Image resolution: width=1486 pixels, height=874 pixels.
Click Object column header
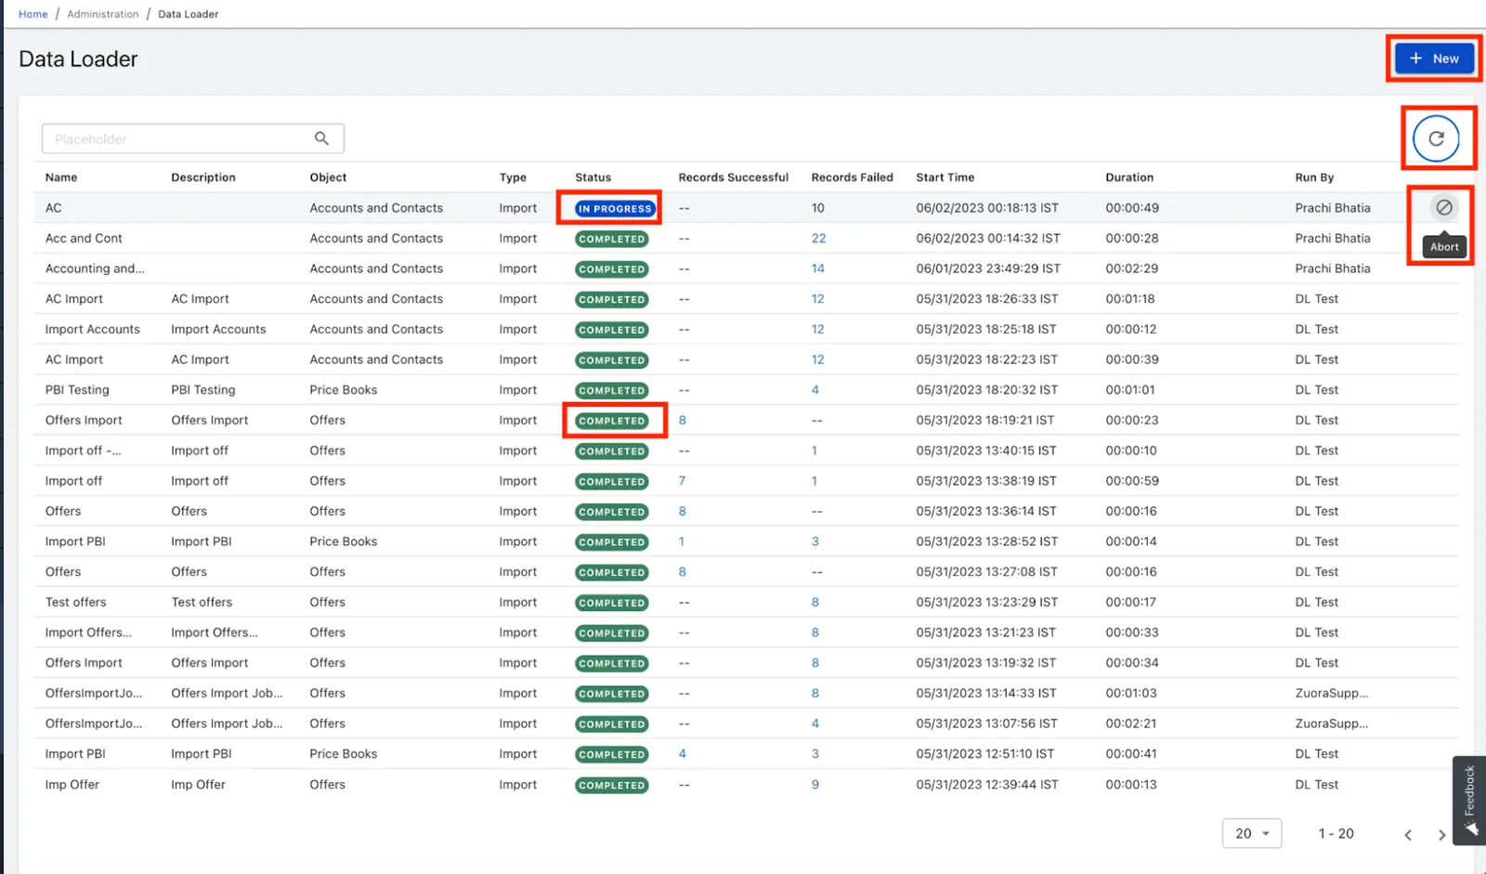pos(328,177)
